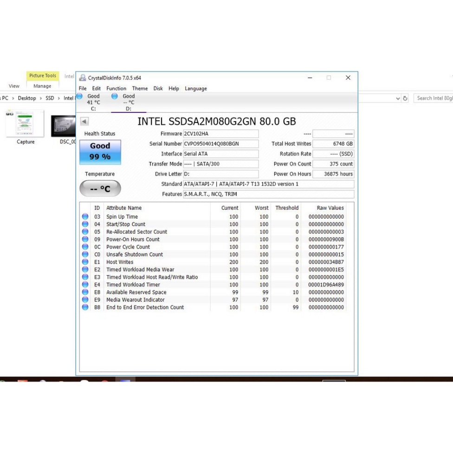
Task: Click raw value 000000034B87
Action: 326,262
